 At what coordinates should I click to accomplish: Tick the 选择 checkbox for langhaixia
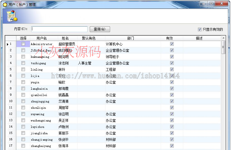(x=23, y=88)
